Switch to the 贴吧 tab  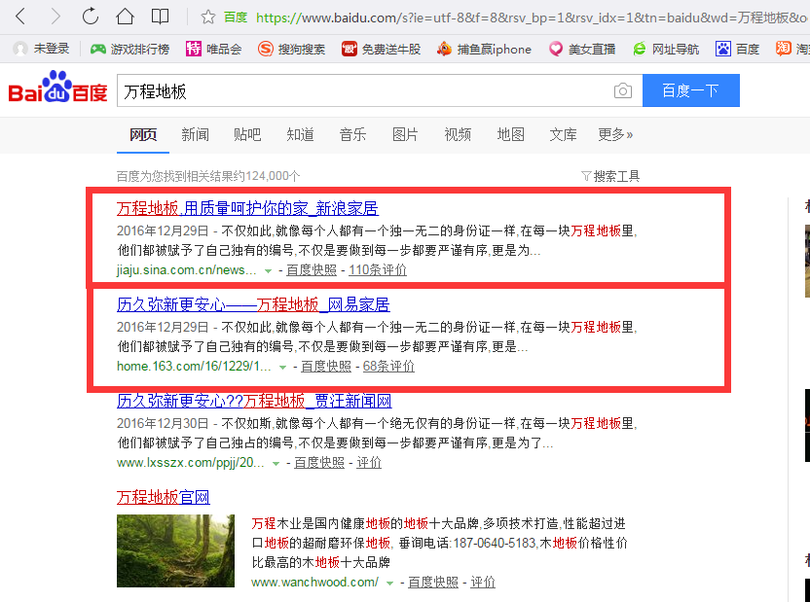[x=247, y=134]
